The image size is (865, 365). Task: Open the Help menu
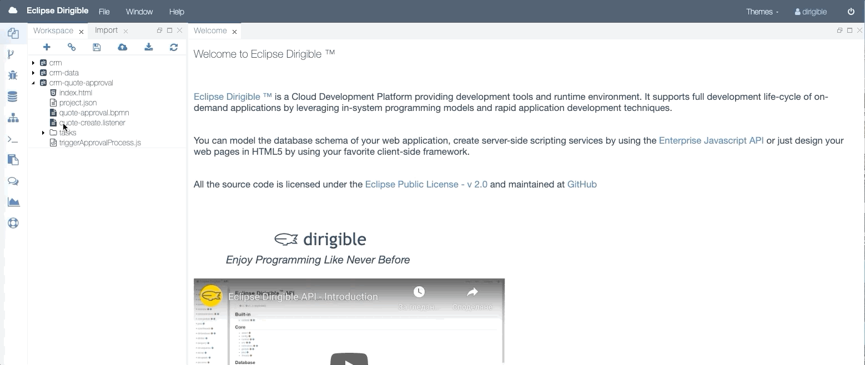pyautogui.click(x=177, y=12)
